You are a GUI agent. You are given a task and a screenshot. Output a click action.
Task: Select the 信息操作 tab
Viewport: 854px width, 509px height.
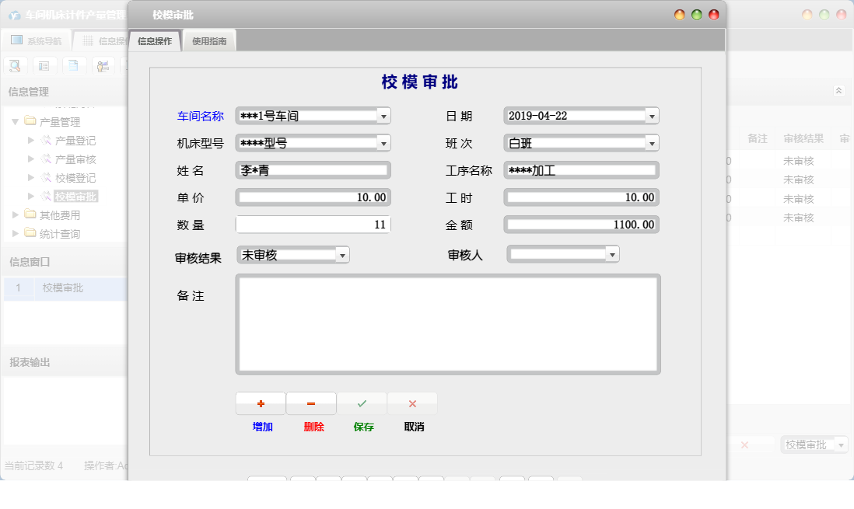click(x=156, y=41)
